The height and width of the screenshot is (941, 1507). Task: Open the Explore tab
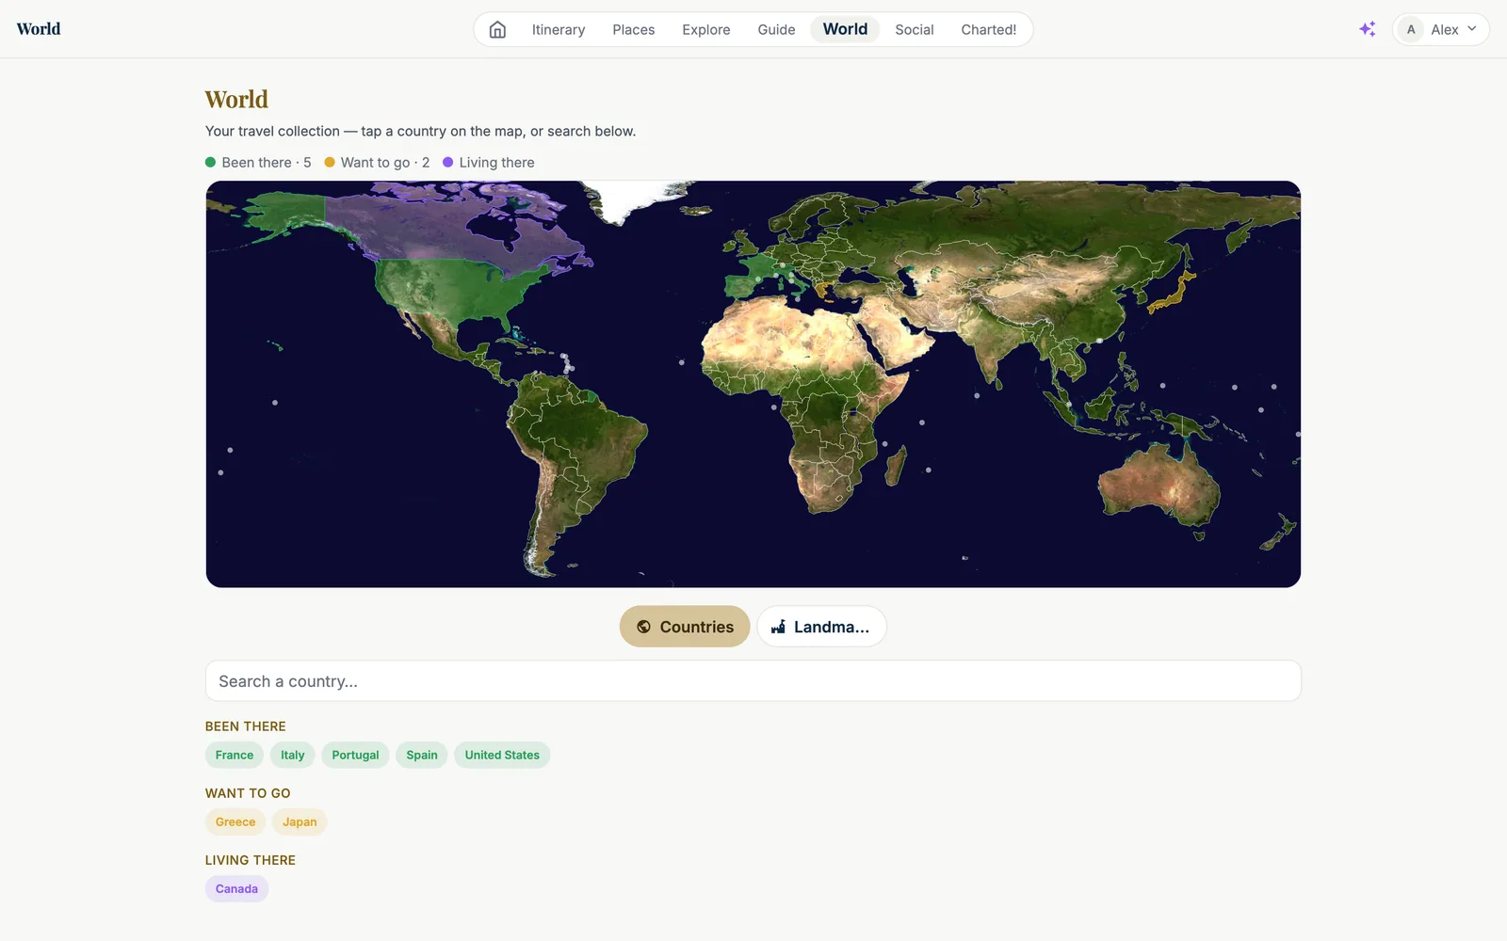click(706, 29)
